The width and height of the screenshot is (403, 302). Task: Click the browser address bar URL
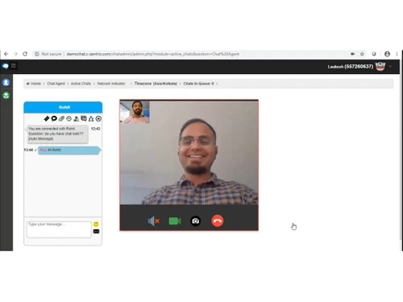pyautogui.click(x=153, y=54)
